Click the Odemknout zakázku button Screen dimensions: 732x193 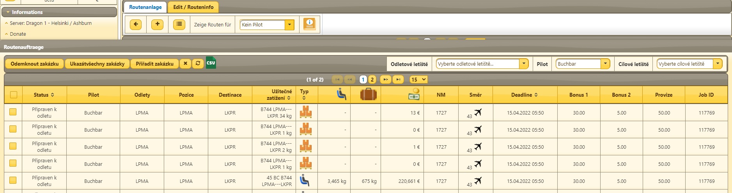click(x=35, y=64)
